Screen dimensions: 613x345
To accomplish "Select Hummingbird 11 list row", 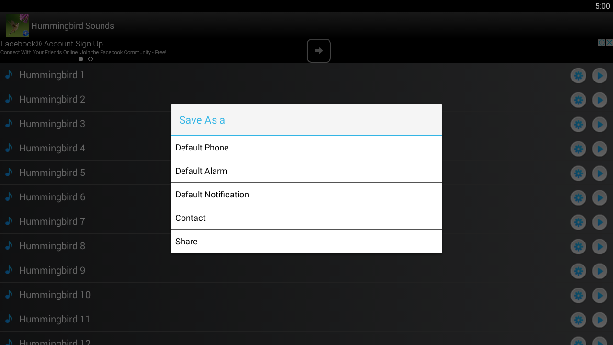I will [306, 319].
